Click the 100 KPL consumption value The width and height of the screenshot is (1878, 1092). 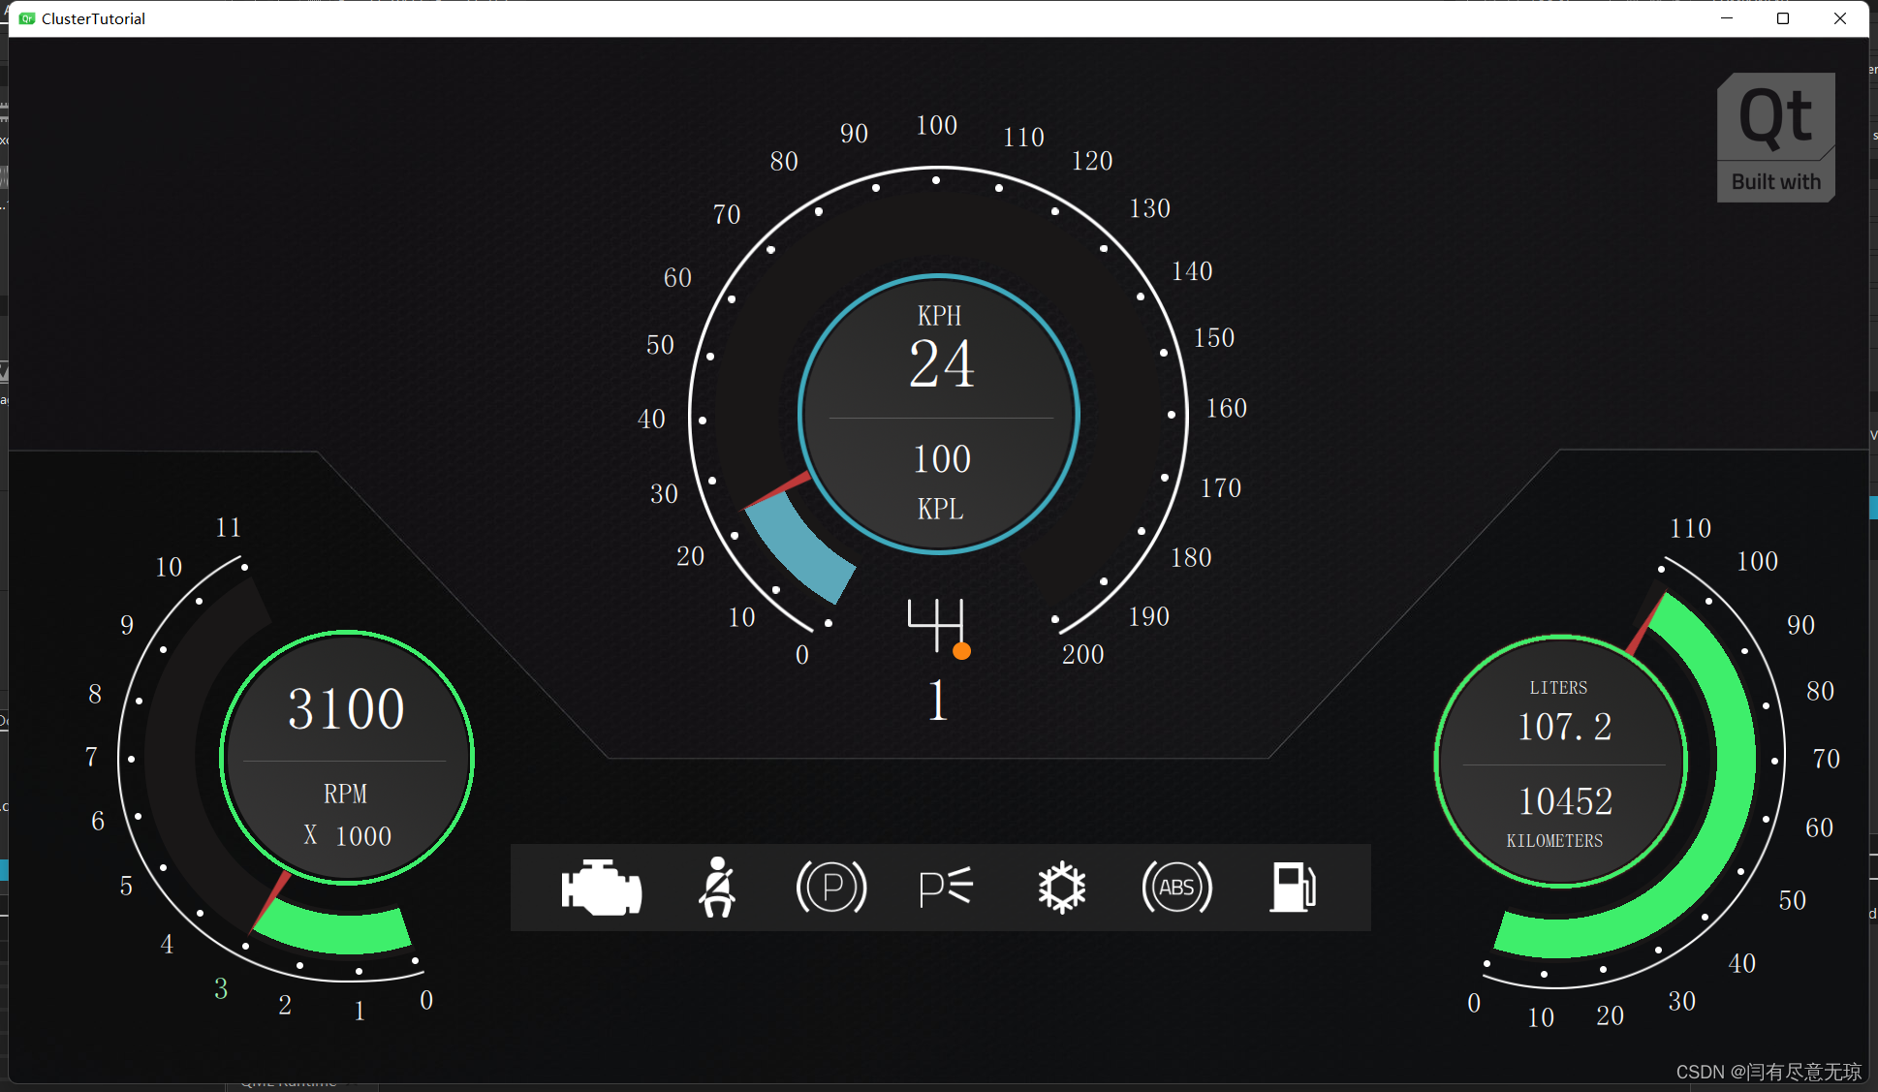pyautogui.click(x=941, y=459)
